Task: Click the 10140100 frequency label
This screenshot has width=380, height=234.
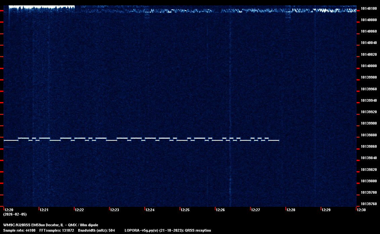Action: click(x=369, y=8)
